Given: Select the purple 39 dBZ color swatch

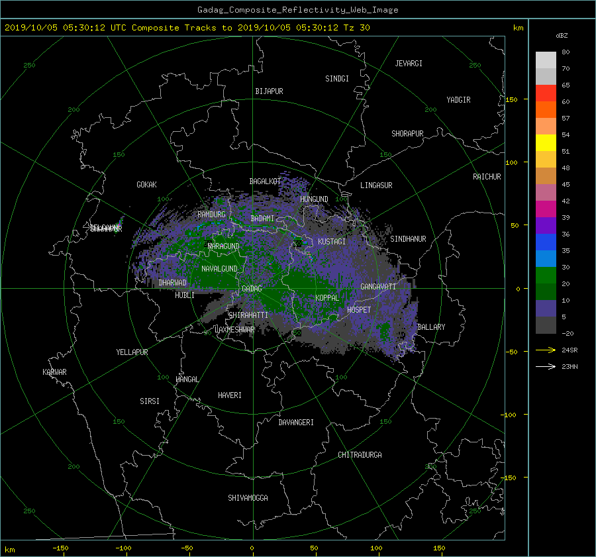Looking at the screenshot, I should tap(546, 225).
